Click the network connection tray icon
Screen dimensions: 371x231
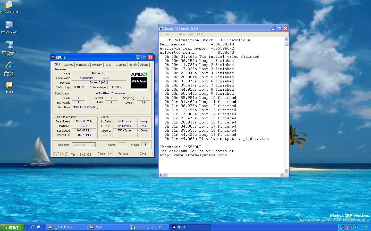click(x=342, y=227)
